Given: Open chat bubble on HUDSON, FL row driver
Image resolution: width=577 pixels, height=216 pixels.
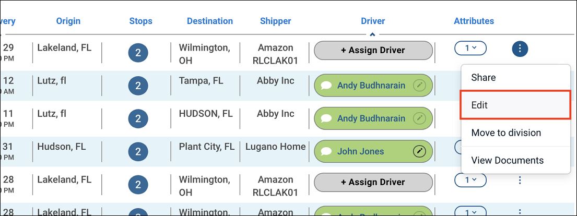Looking at the screenshot, I should coord(326,118).
